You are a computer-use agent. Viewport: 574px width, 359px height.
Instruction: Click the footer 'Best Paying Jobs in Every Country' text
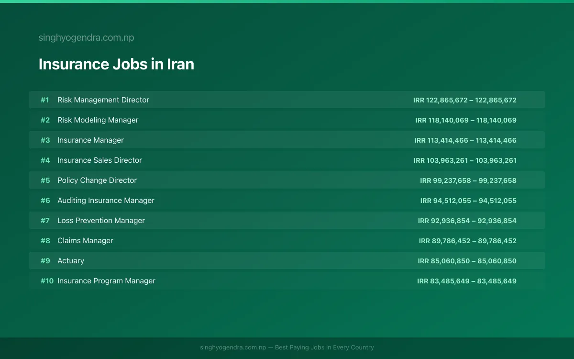(x=324, y=348)
